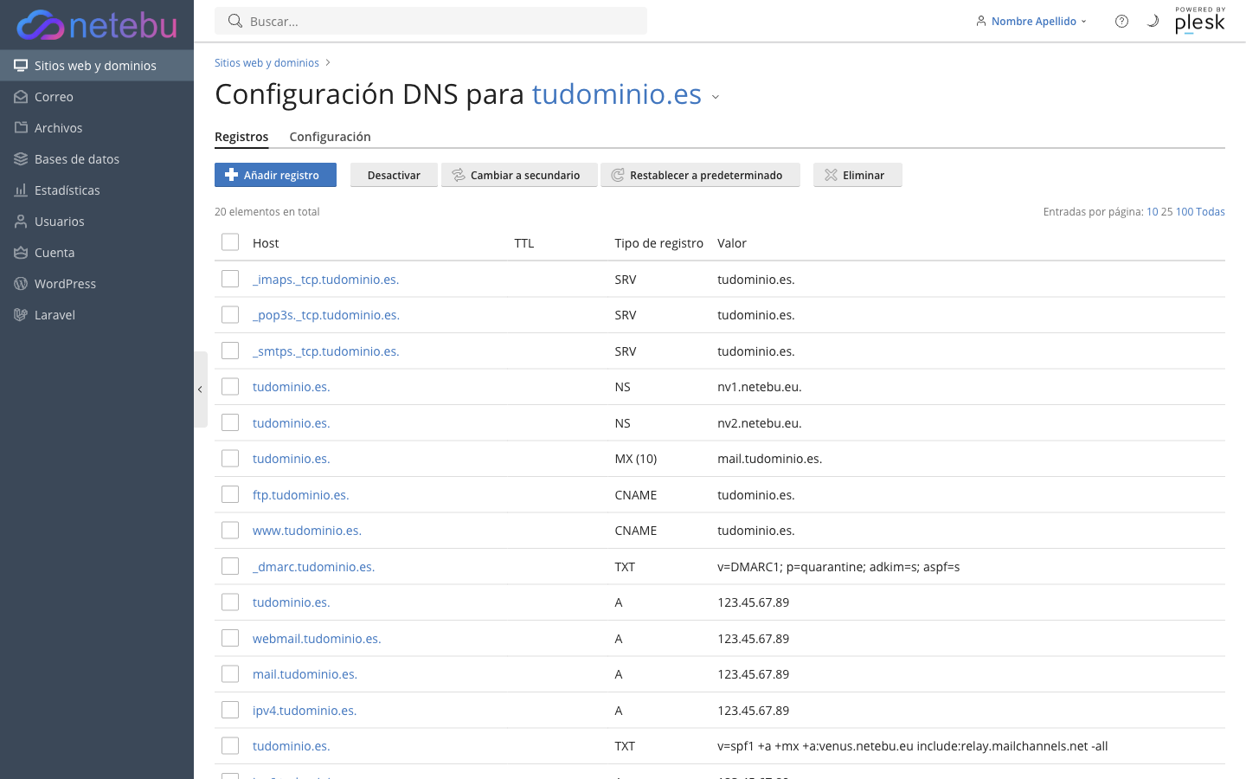Click the Desactivar button
The height and width of the screenshot is (779, 1246).
(394, 175)
